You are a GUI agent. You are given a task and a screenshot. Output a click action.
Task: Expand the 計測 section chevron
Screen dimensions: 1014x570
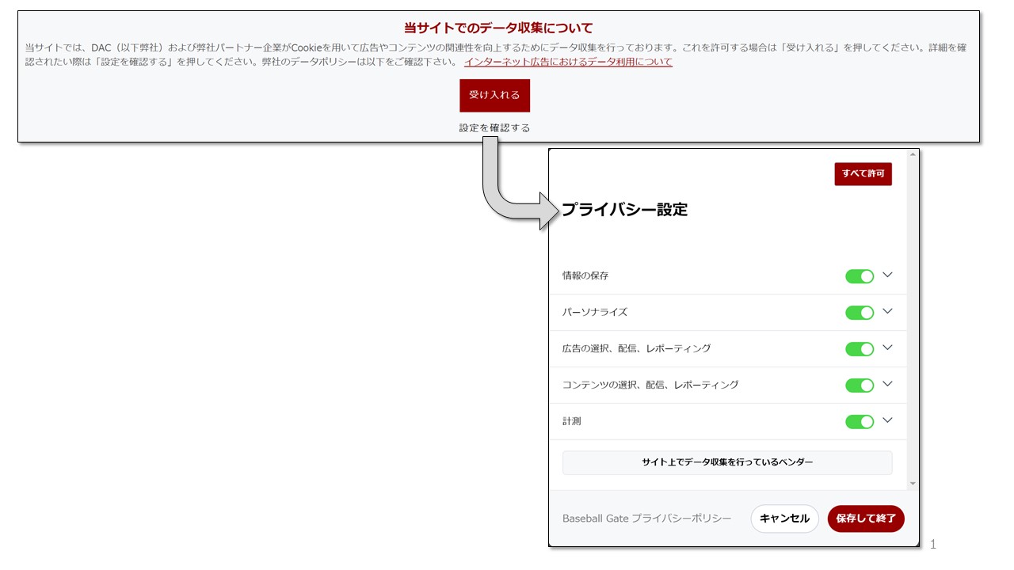click(x=887, y=420)
